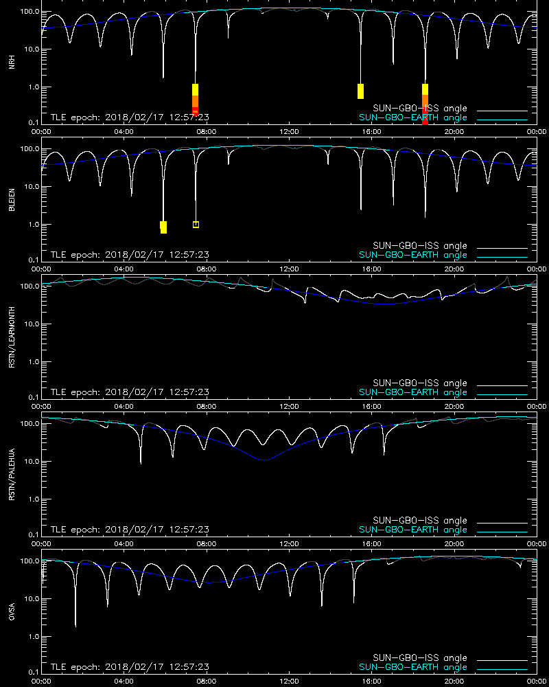The image size is (549, 687).
Task: Click the OVSA panel axis label
Action: click(x=12, y=611)
